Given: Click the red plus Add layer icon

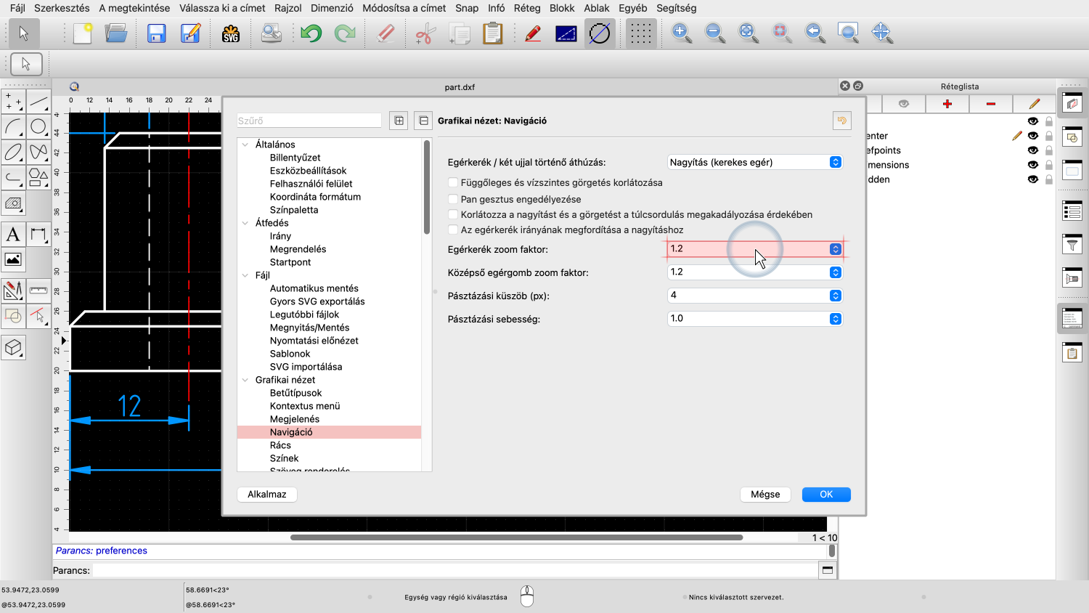Looking at the screenshot, I should [x=947, y=104].
